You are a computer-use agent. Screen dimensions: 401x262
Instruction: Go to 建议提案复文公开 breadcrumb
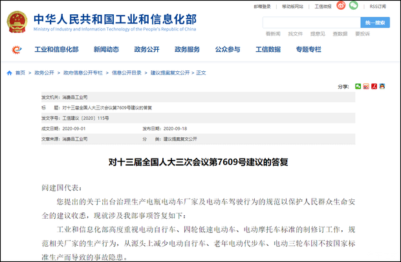tap(170, 73)
